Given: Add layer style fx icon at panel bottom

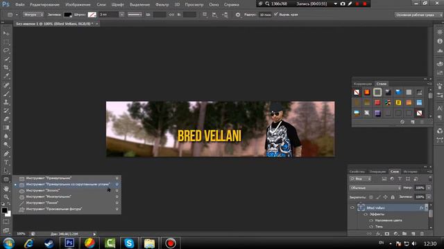Looking at the screenshot, I should tap(378, 234).
